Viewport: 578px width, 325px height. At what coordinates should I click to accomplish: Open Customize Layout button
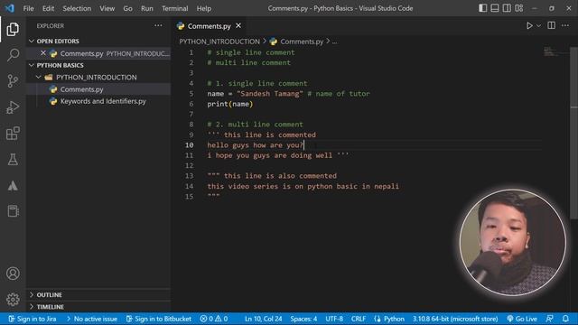click(519, 8)
